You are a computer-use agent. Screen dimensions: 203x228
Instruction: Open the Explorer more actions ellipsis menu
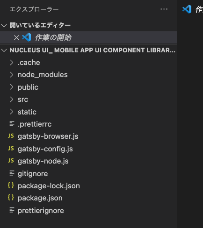(164, 9)
